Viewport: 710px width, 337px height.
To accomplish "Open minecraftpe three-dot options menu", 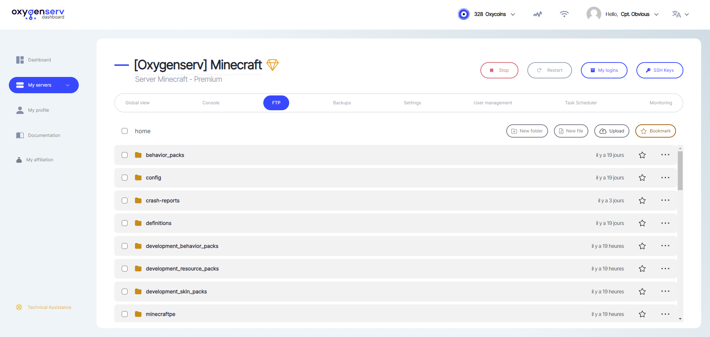I will click(x=665, y=314).
